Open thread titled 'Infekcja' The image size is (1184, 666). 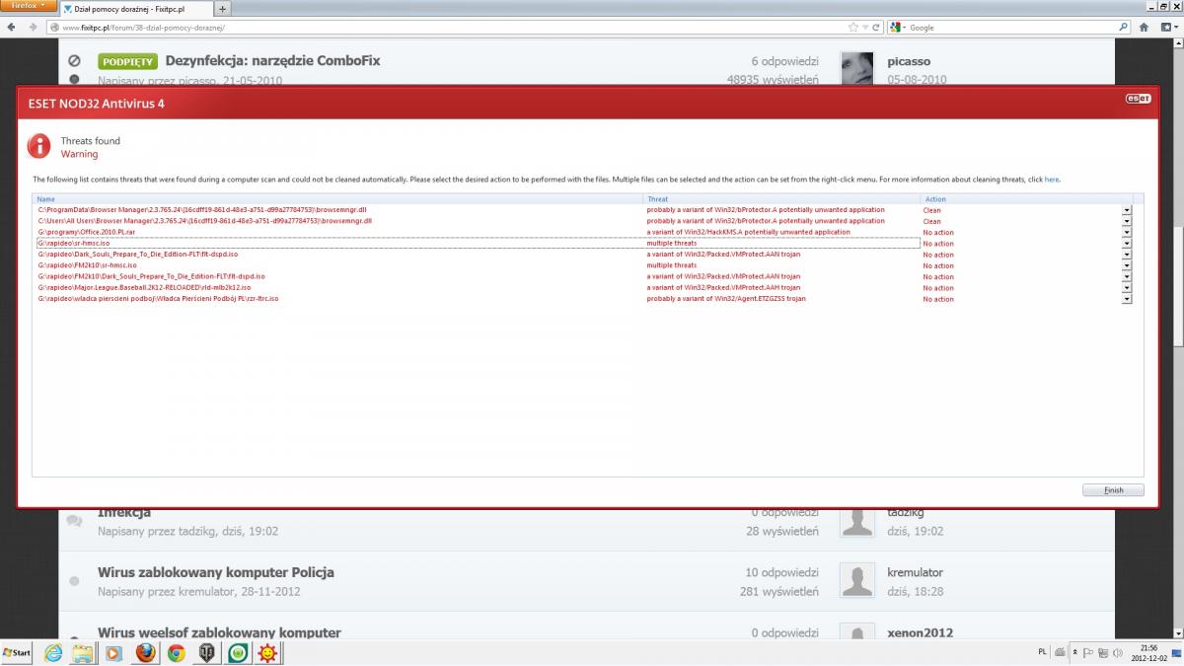124,513
